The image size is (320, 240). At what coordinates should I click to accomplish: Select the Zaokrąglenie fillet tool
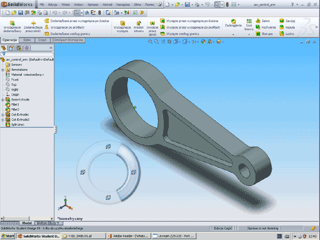[233, 23]
